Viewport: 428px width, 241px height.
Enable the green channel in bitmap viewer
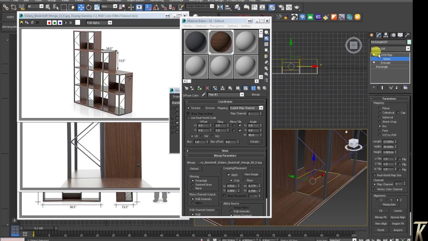pos(55,23)
